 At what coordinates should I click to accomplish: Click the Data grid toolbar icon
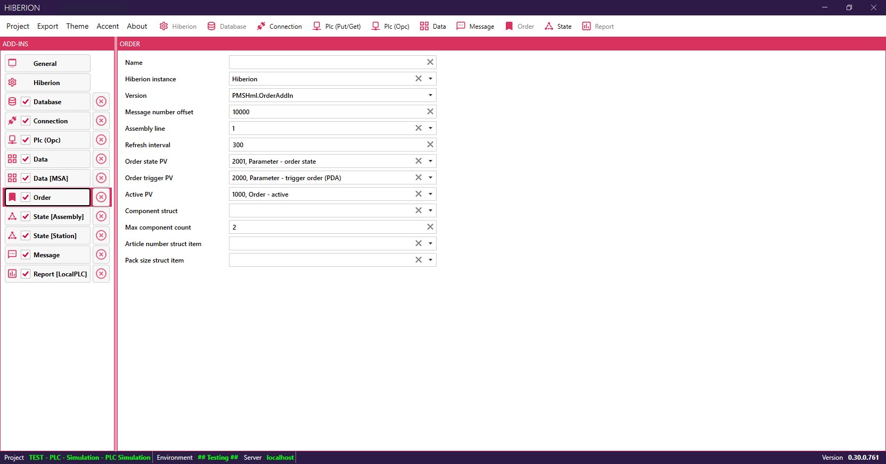click(x=424, y=26)
